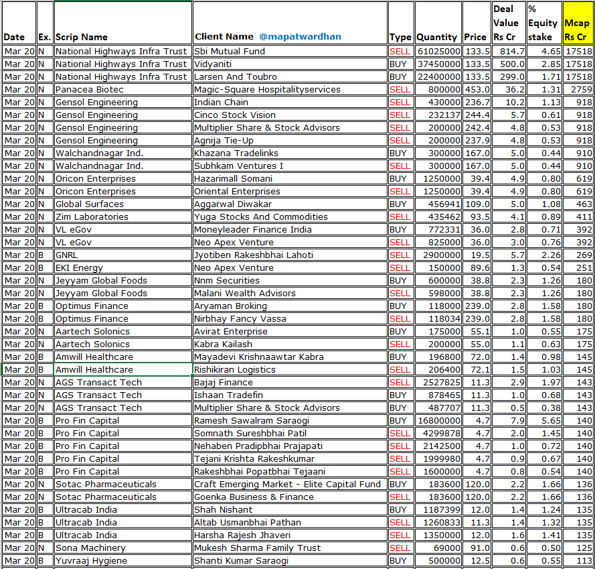The image size is (595, 569).
Task: Select the Shanti Kumar Saraogi cell
Action: pyautogui.click(x=290, y=561)
